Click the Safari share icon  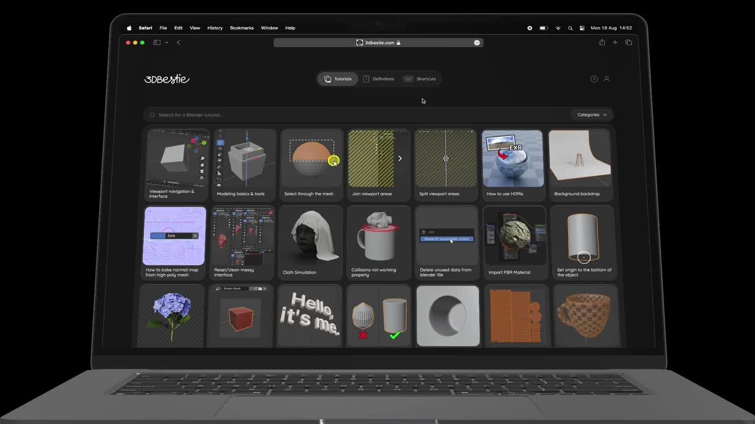(602, 42)
